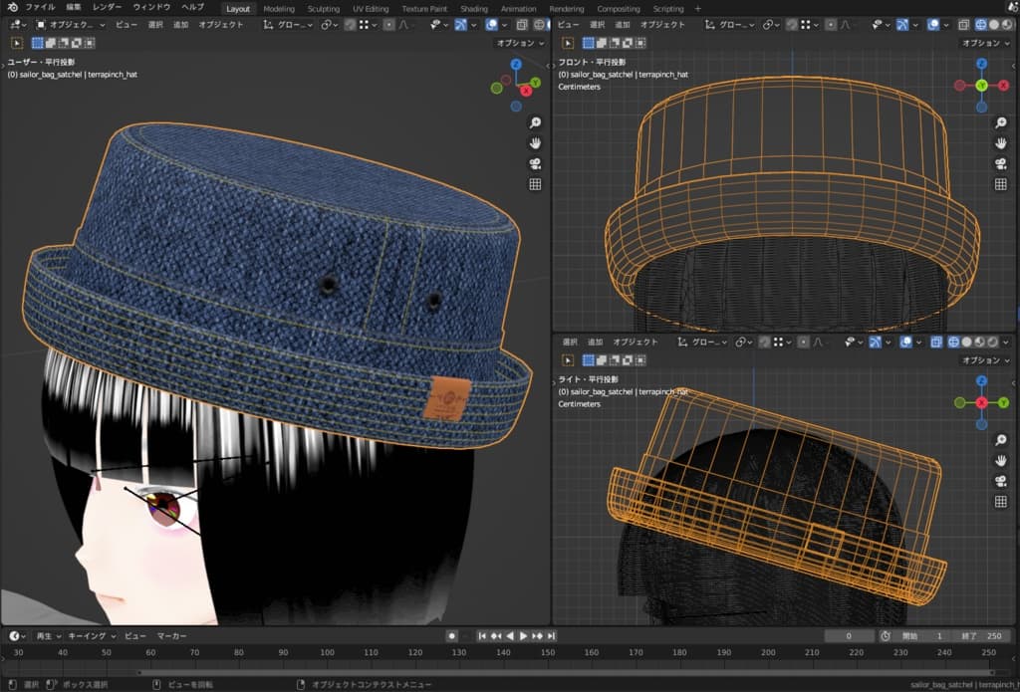Toggle proportional editing in main viewport header
The width and height of the screenshot is (1020, 692).
pyautogui.click(x=389, y=24)
